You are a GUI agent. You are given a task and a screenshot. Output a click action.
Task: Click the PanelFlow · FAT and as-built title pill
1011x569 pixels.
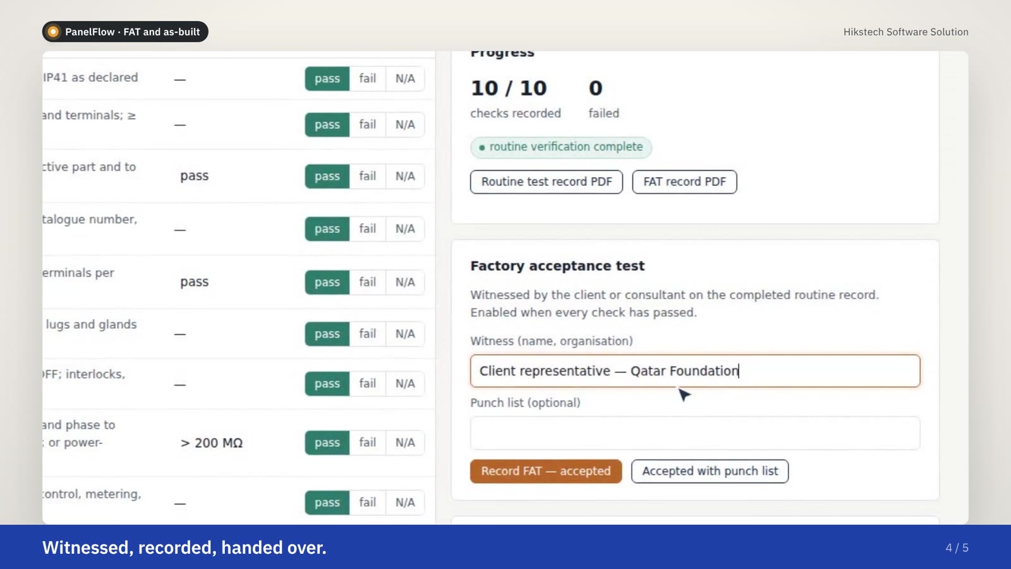click(125, 32)
